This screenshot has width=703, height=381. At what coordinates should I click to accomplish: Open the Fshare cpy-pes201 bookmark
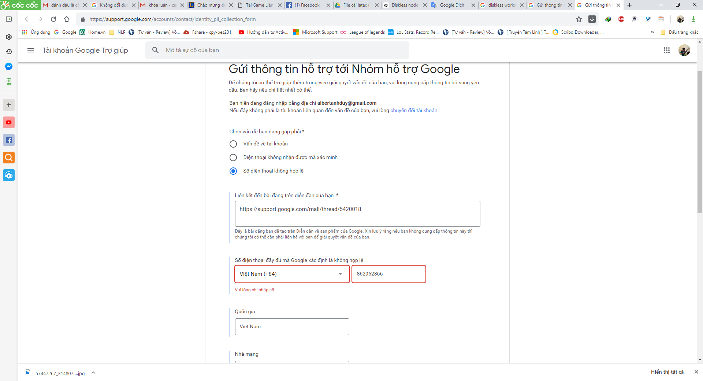[x=209, y=32]
